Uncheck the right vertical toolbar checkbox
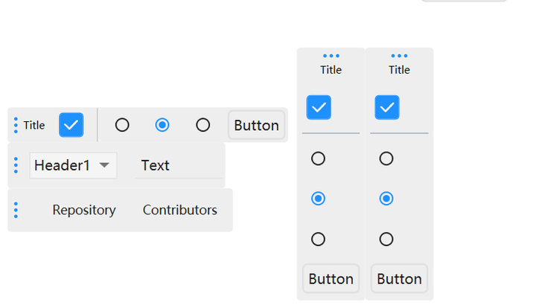 point(387,107)
